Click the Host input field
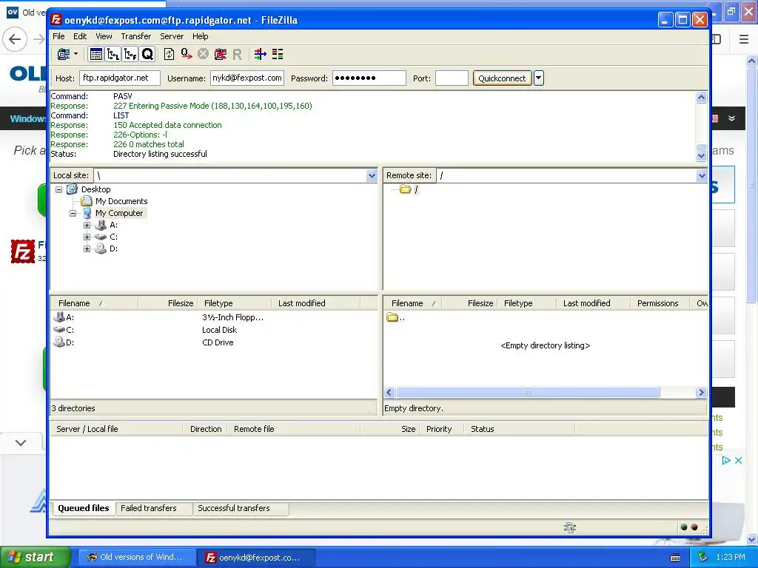The width and height of the screenshot is (758, 568). [x=120, y=78]
